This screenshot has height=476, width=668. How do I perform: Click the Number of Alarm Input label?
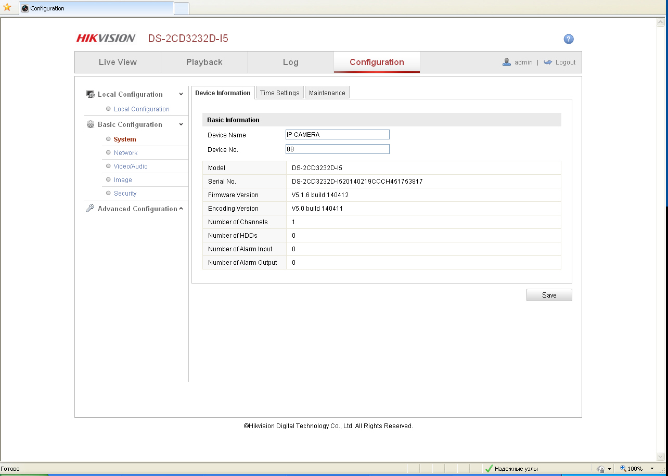[240, 249]
